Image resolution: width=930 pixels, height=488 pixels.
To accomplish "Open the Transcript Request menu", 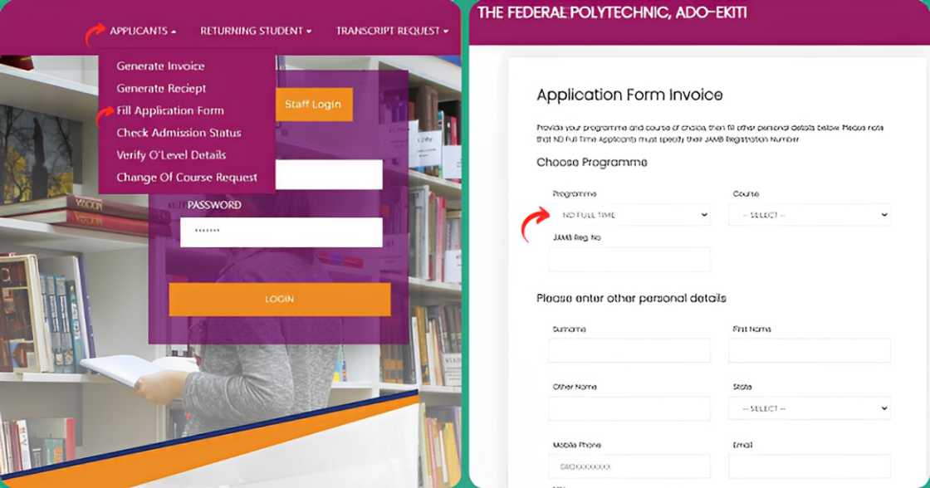I will (392, 31).
